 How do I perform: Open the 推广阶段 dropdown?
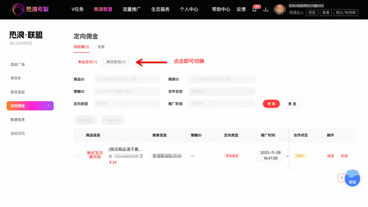[222, 103]
